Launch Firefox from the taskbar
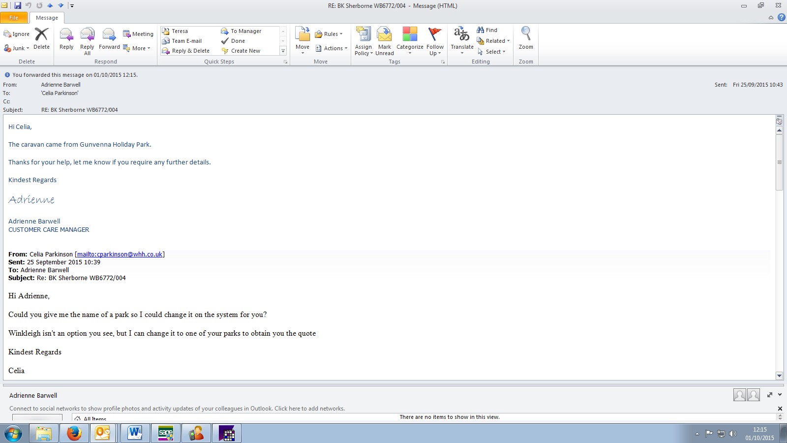 74,434
